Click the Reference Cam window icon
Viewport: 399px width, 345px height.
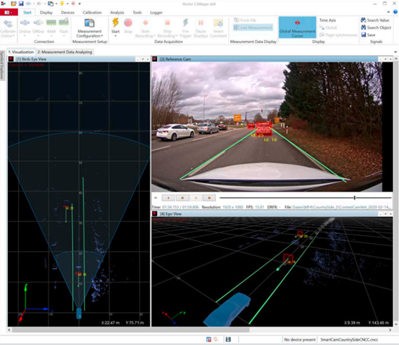click(x=154, y=59)
